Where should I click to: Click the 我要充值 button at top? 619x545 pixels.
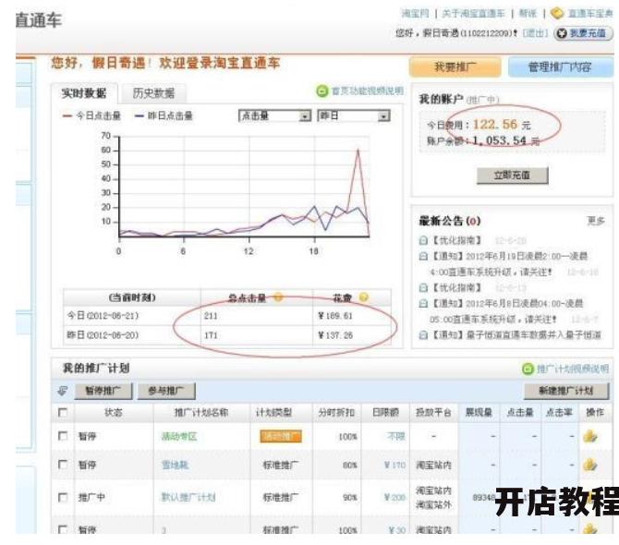(583, 33)
